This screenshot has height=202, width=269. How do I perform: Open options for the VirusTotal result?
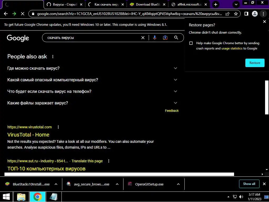58,127
